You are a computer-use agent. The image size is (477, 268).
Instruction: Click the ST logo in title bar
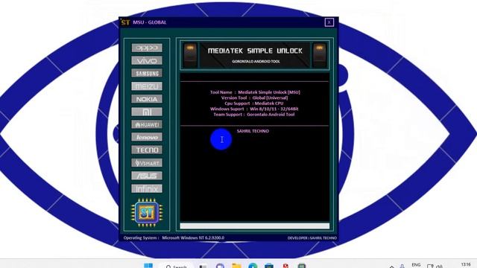125,22
